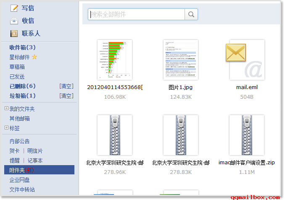Viewport: 285px width, 200px height.
Task: Open the first 北京大学深圳研究生院 zip icon (278.96K)
Action: (x=115, y=135)
